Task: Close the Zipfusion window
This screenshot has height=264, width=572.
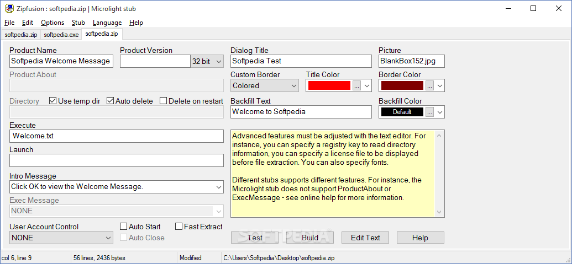Action: (x=559, y=9)
